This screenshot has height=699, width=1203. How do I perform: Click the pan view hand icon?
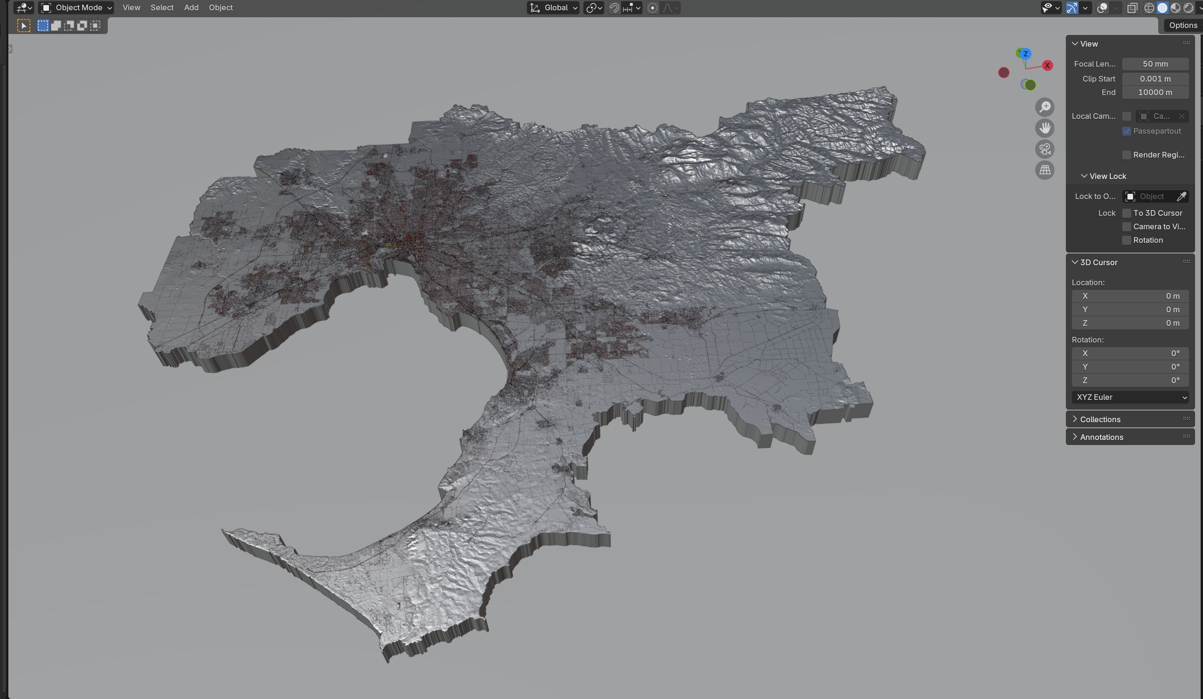pos(1044,128)
